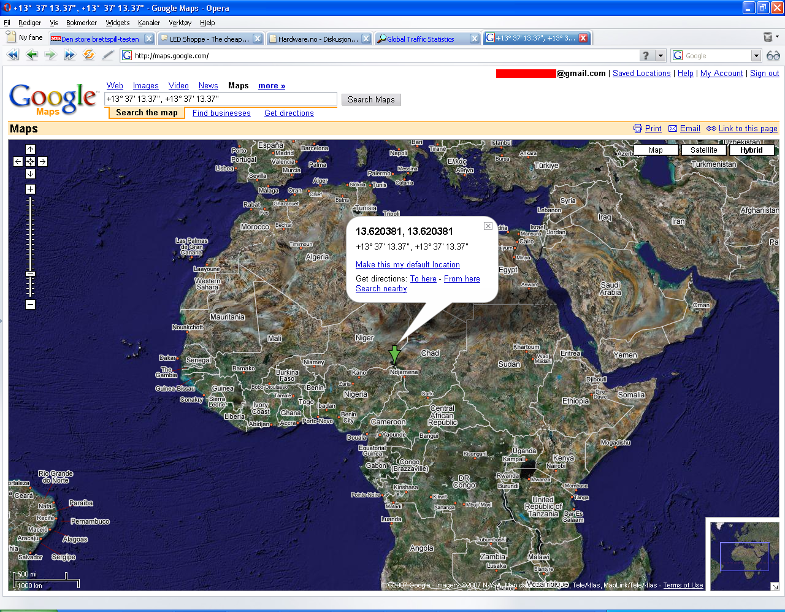Click the Email link with envelope icon
The height and width of the screenshot is (612, 785).
click(684, 129)
